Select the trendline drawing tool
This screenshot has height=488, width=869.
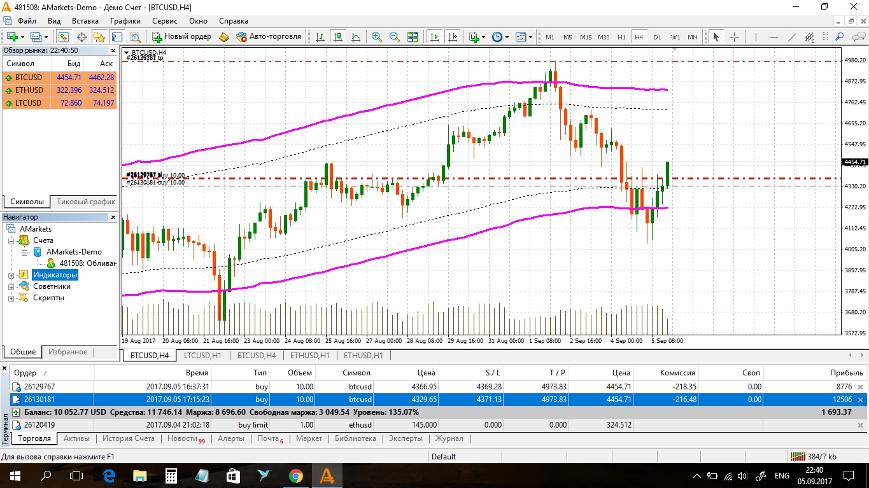coord(791,37)
